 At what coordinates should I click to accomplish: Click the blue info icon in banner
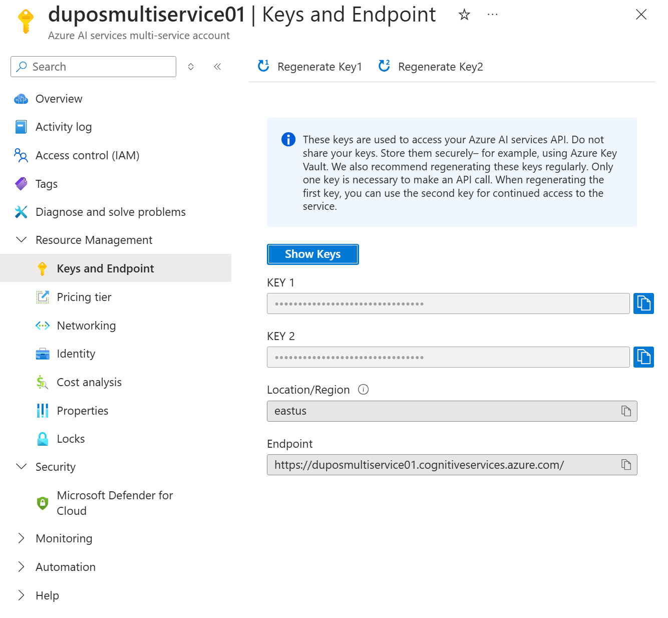pyautogui.click(x=288, y=139)
